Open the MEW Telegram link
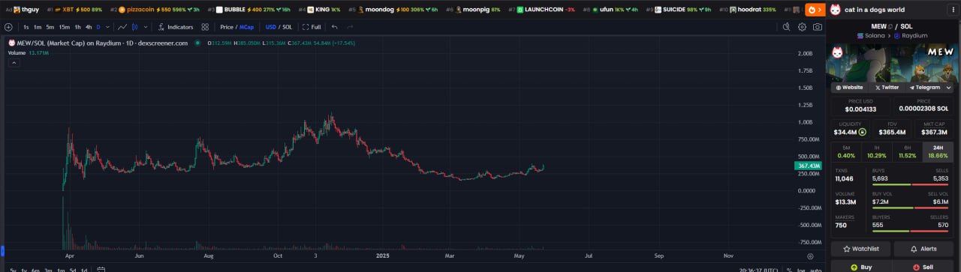This screenshot has height=272, width=961. pos(926,87)
